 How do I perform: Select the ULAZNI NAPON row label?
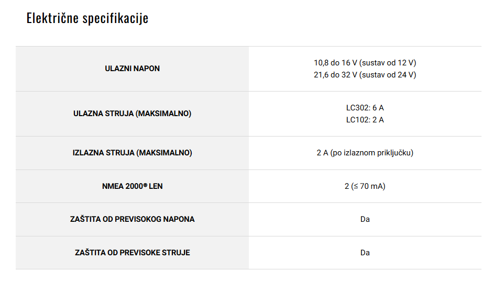(x=133, y=69)
